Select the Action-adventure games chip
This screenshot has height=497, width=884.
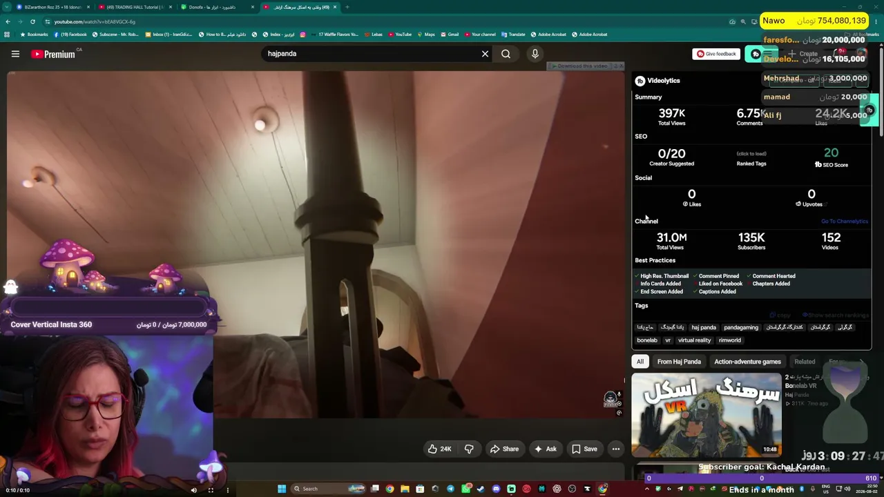(x=747, y=362)
